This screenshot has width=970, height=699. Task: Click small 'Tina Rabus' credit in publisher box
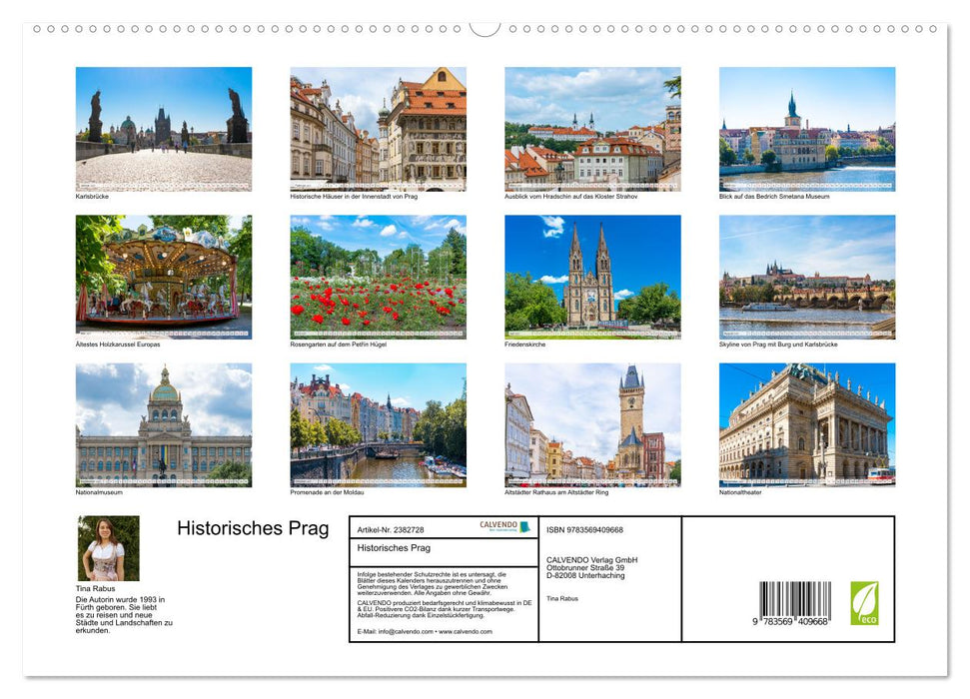[x=562, y=599]
